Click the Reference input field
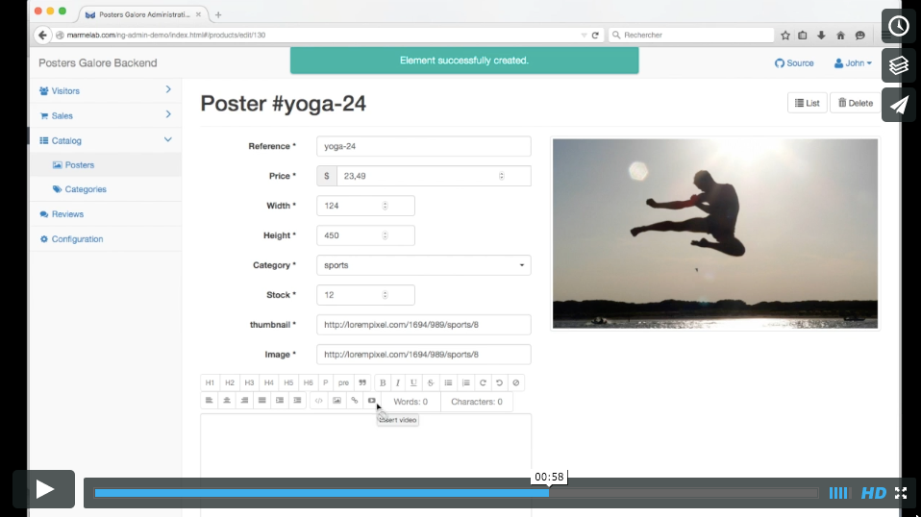This screenshot has height=517, width=921. pos(424,146)
